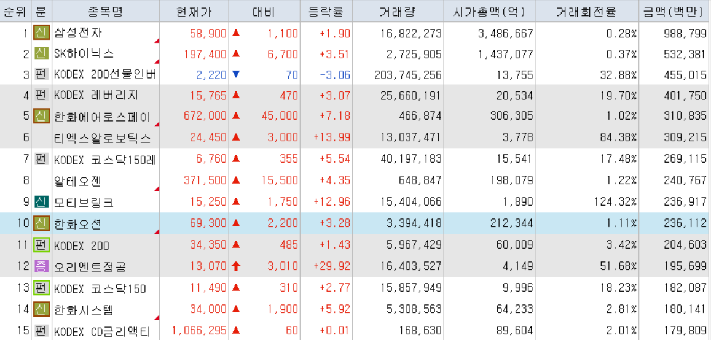The image size is (711, 340).
Task: Click the change value 45,000
Action: 280,117
